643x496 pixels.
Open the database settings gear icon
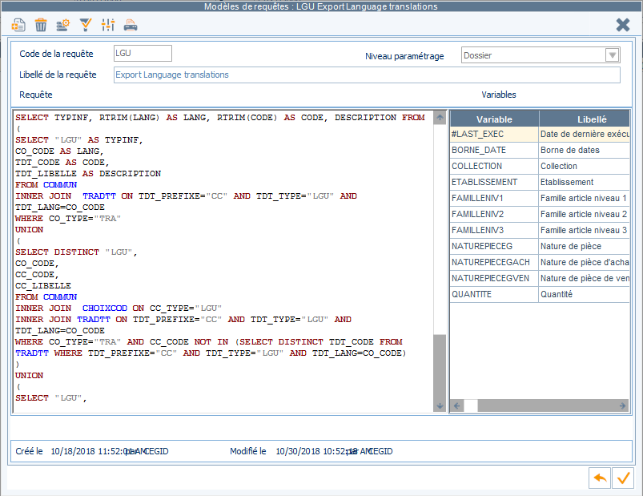click(x=63, y=25)
